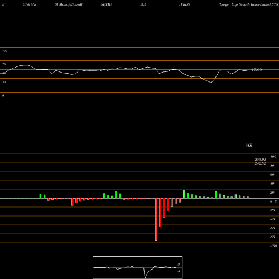Click the current RSI value 47.68
The image size is (279, 279).
[257, 70]
